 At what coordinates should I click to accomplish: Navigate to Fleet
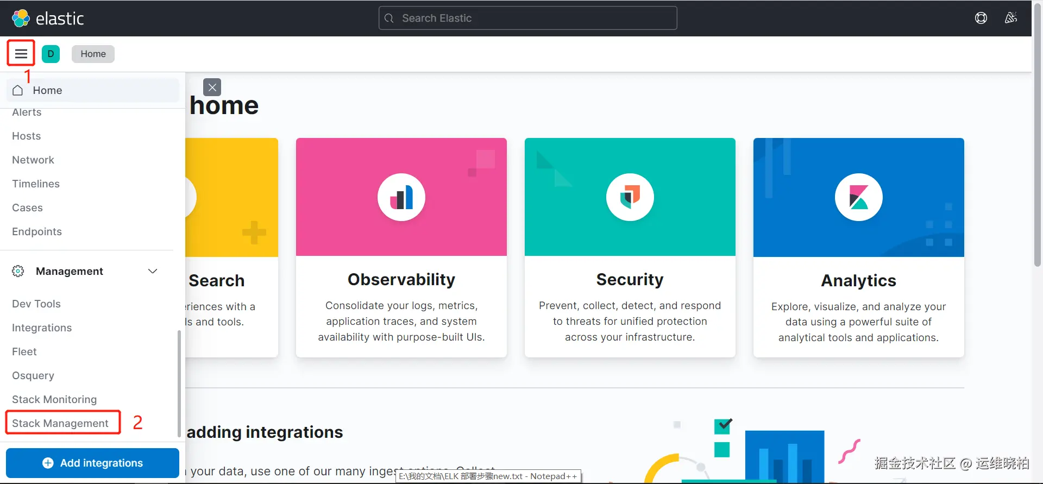click(x=24, y=351)
